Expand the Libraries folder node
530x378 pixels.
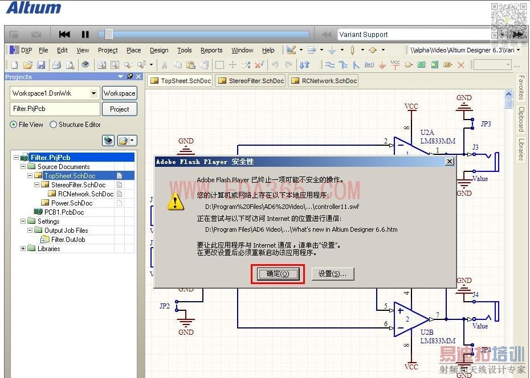pyautogui.click(x=23, y=248)
